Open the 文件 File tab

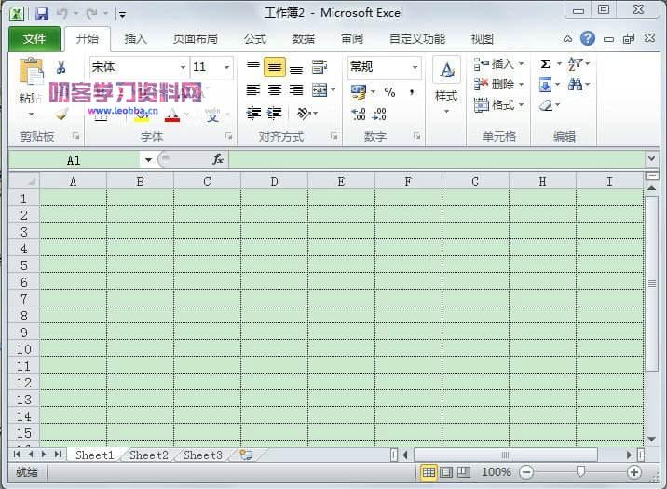click(x=34, y=39)
